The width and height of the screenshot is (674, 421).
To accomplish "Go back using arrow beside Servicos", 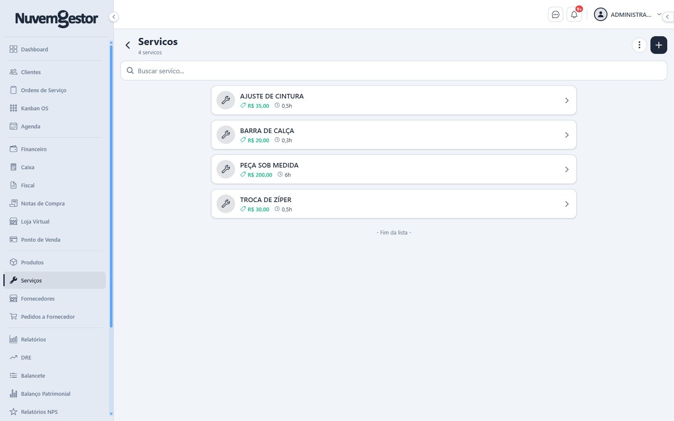I will pyautogui.click(x=128, y=45).
